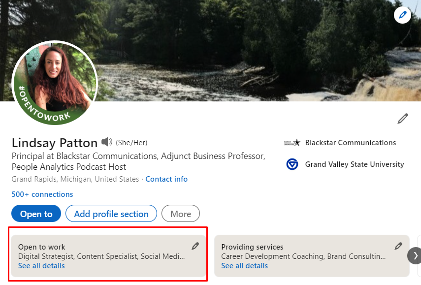
Task: Click the Add profile section button
Action: 111,214
